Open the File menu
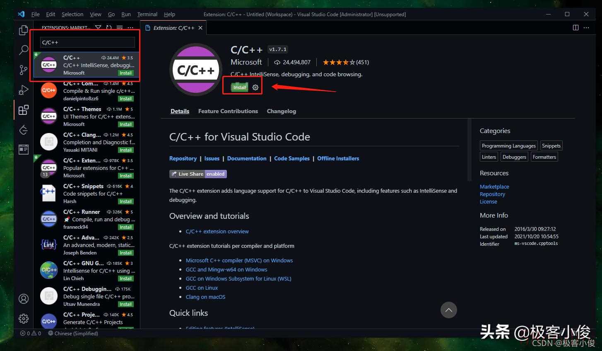The height and width of the screenshot is (351, 602). pyautogui.click(x=36, y=14)
